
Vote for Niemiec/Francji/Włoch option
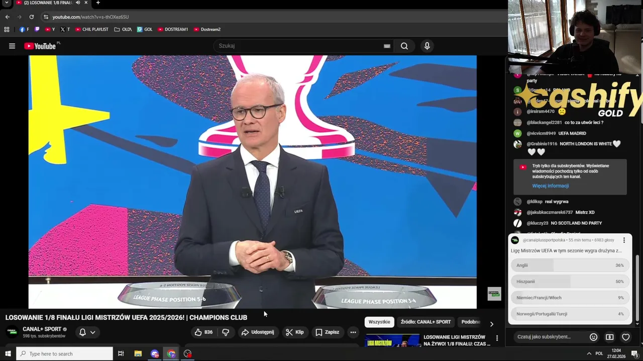(x=570, y=297)
